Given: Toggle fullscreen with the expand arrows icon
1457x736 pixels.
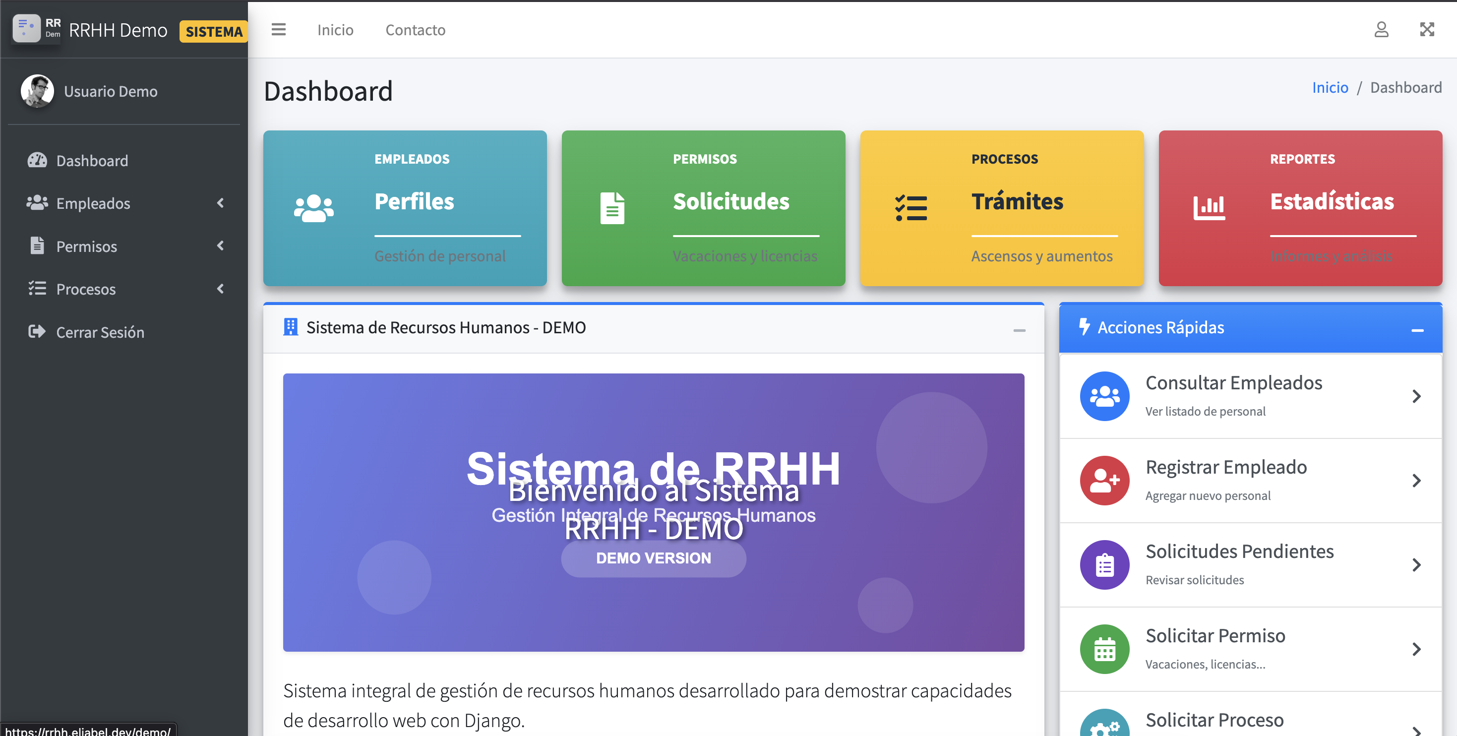Looking at the screenshot, I should tap(1426, 29).
